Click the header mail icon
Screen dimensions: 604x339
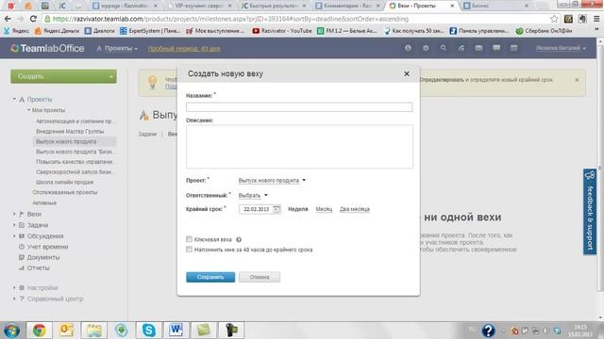click(478, 48)
